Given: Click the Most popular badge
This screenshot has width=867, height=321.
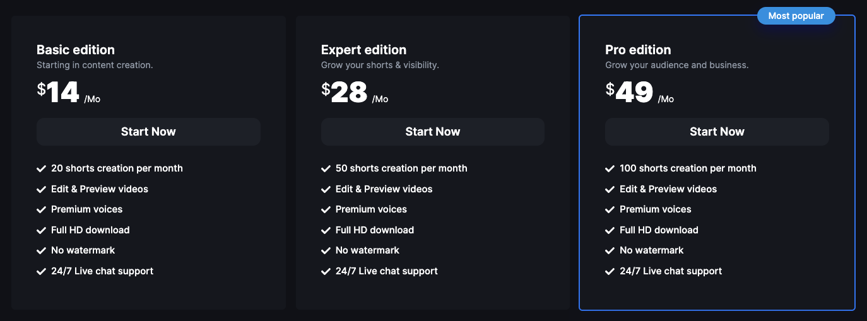Looking at the screenshot, I should (796, 16).
